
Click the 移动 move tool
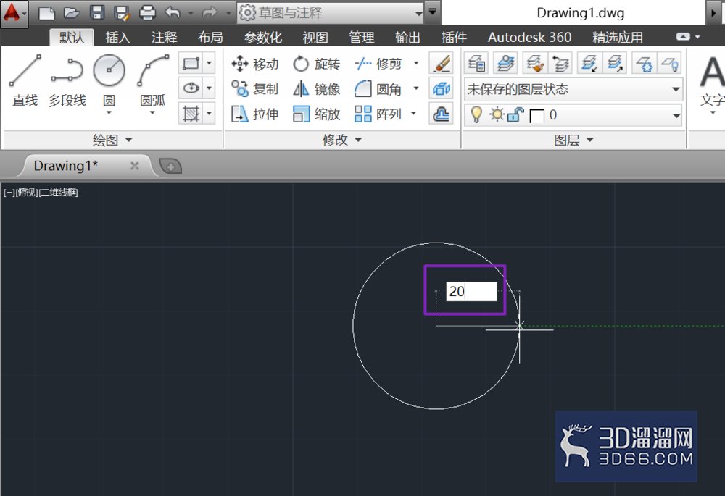[254, 64]
